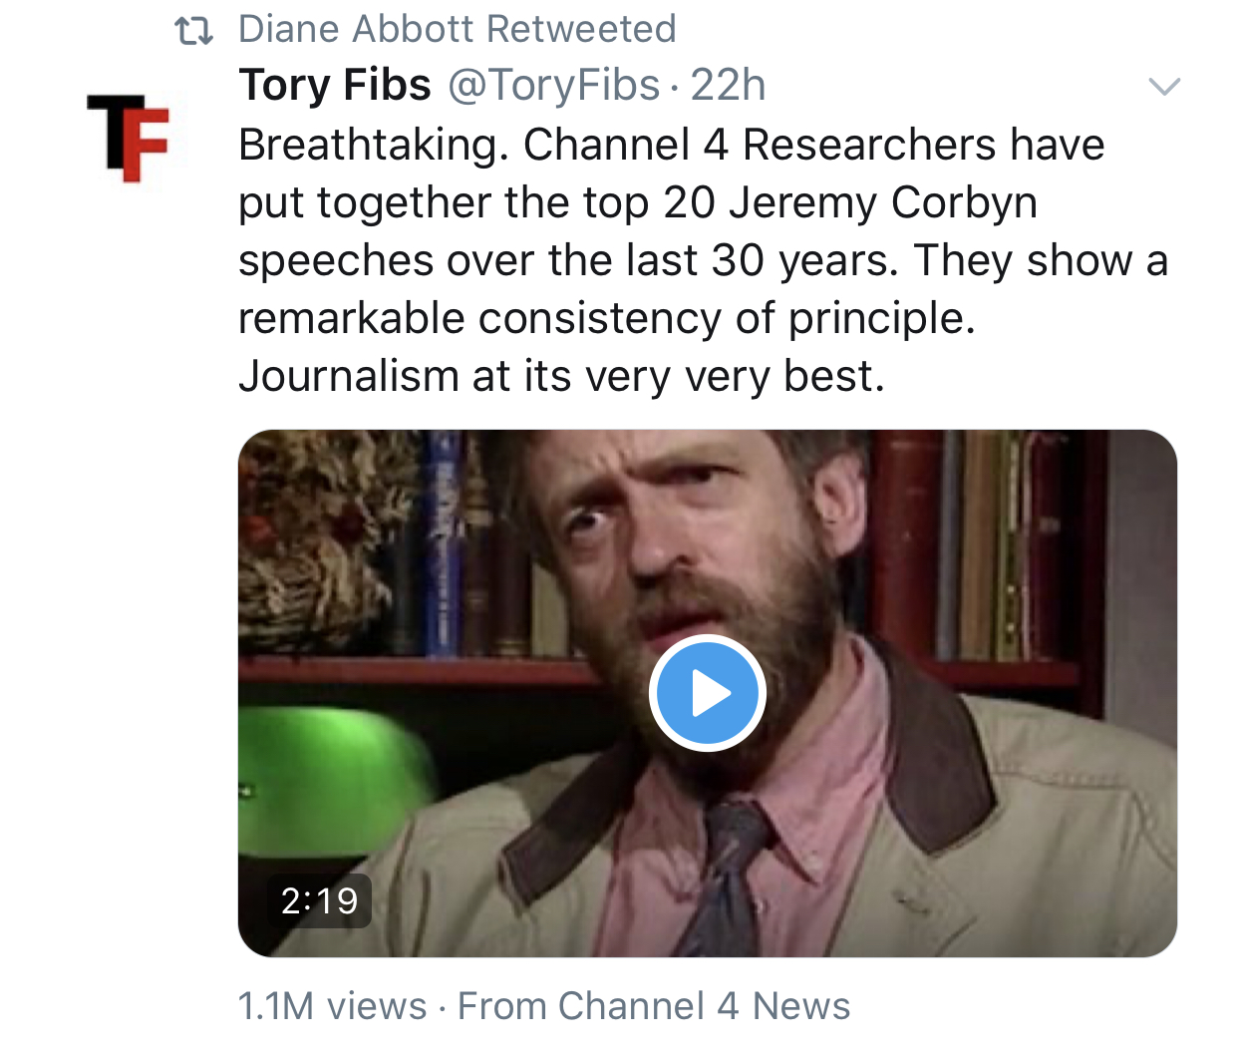Tap the tweet line starting with Breathtaking

pos(671,146)
